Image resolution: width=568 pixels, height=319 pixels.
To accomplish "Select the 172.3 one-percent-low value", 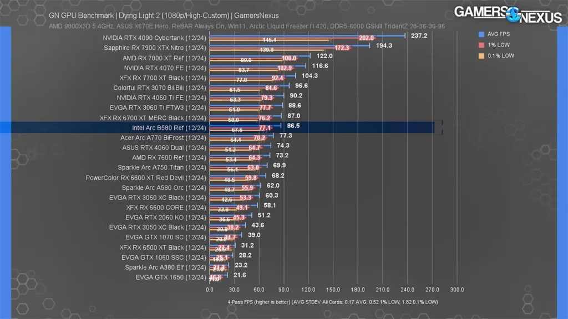I will (342, 48).
